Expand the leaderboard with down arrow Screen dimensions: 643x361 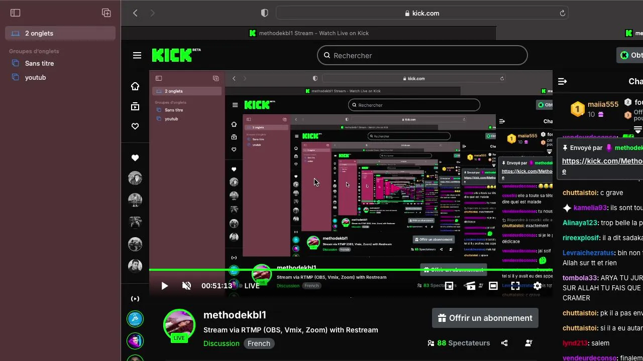pyautogui.click(x=638, y=130)
